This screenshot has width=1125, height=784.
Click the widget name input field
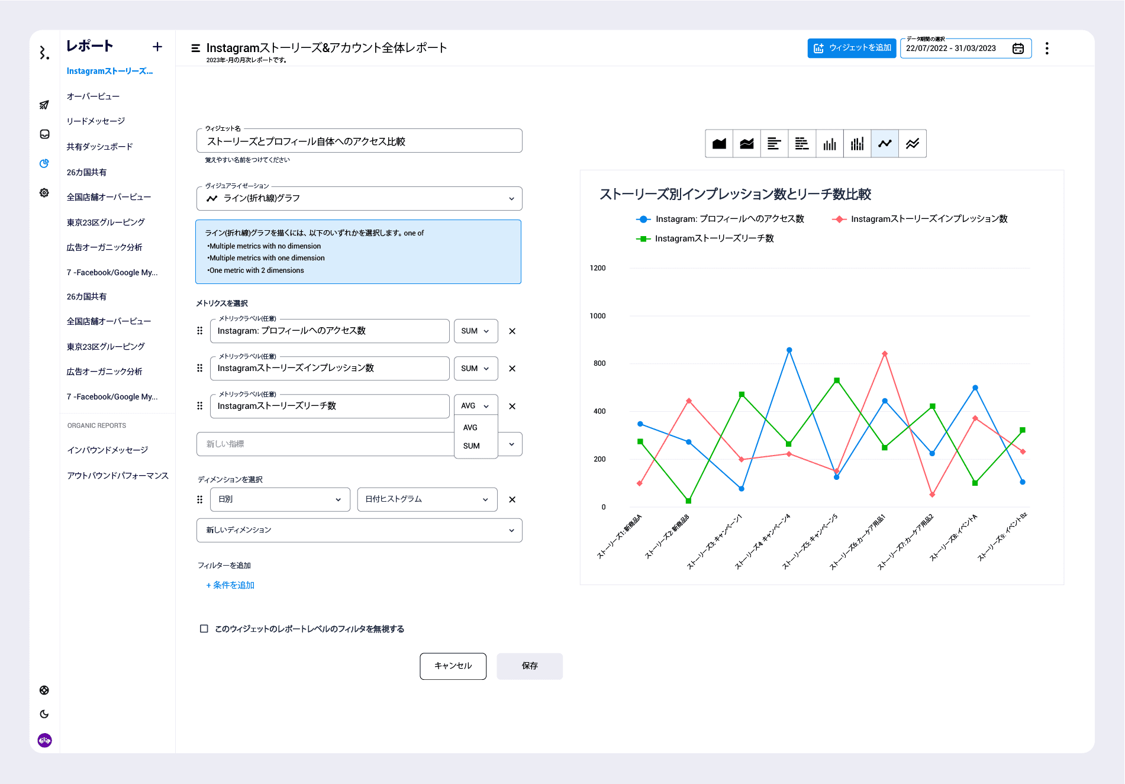tap(359, 141)
